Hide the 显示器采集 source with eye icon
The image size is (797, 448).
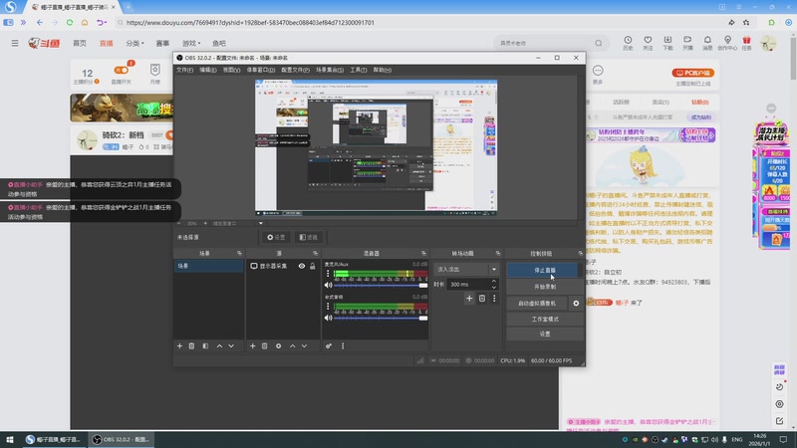(301, 267)
